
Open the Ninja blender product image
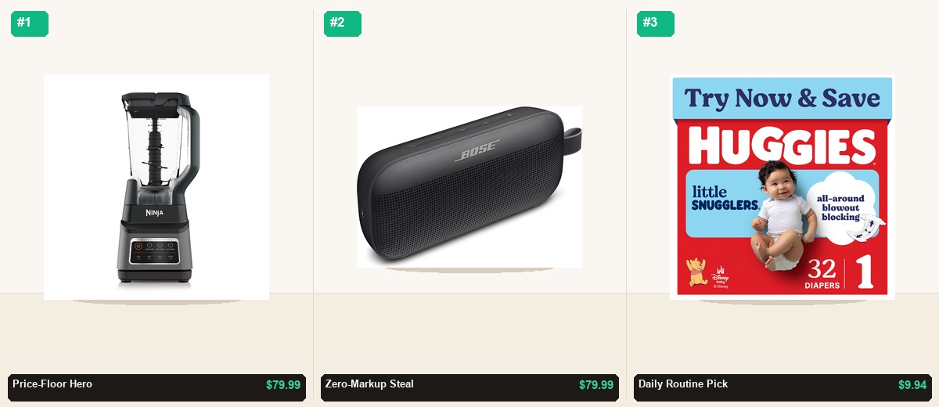pyautogui.click(x=156, y=187)
